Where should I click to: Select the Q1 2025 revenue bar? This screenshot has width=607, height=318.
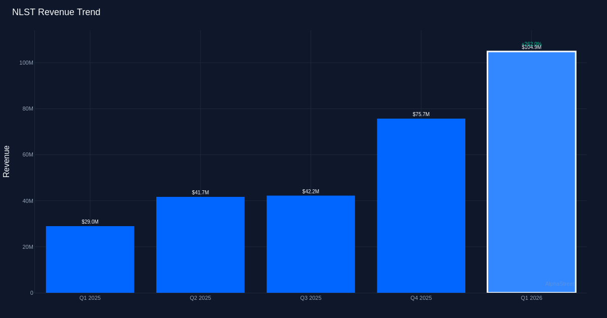90,259
